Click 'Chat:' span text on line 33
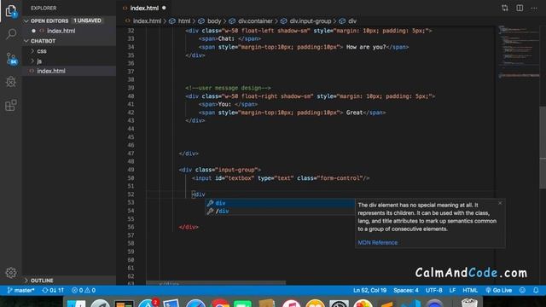546x307 pixels. tap(226, 39)
